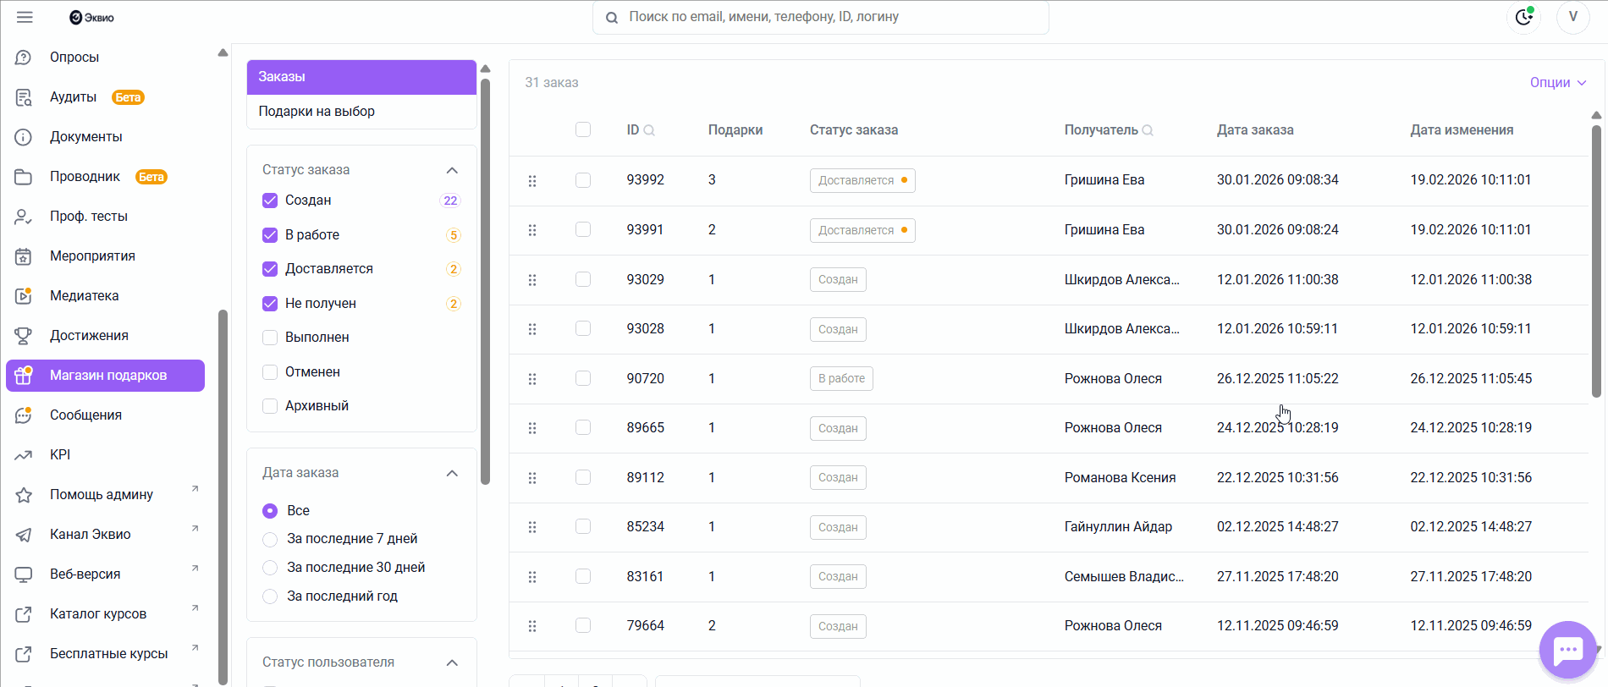Viewport: 1608px width, 687px height.
Task: Open the chat support bubble
Action: (x=1567, y=650)
